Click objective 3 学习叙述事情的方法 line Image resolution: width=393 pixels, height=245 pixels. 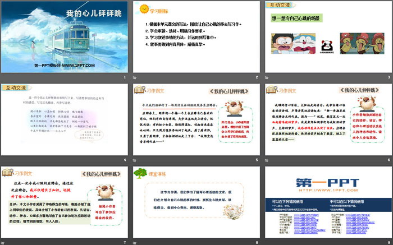click(x=181, y=38)
